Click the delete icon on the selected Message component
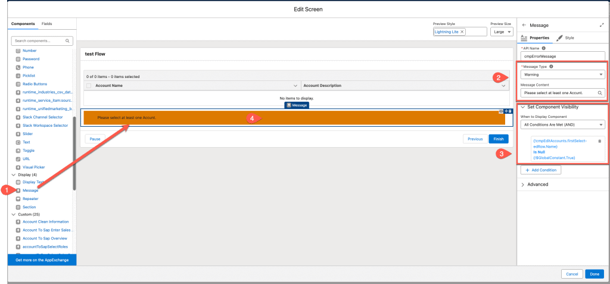Screen dimensions: 610x284 coord(510,111)
